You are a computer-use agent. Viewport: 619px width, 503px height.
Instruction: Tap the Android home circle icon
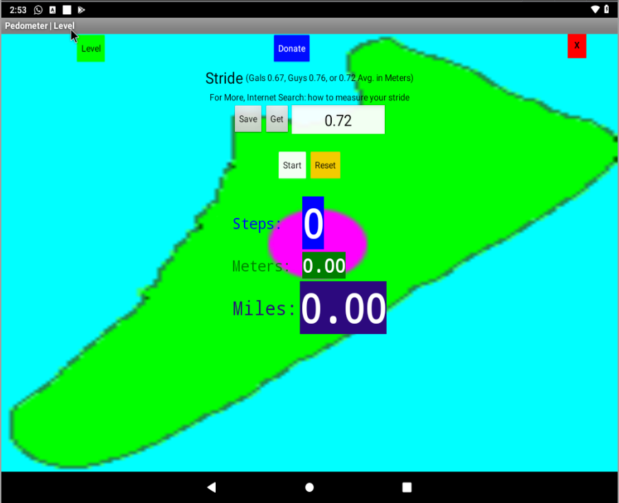coord(309,487)
